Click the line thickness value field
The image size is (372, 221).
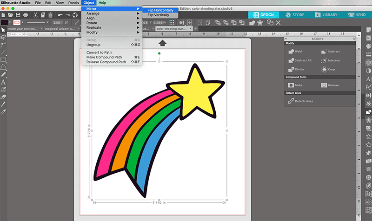pyautogui.click(x=57, y=23)
